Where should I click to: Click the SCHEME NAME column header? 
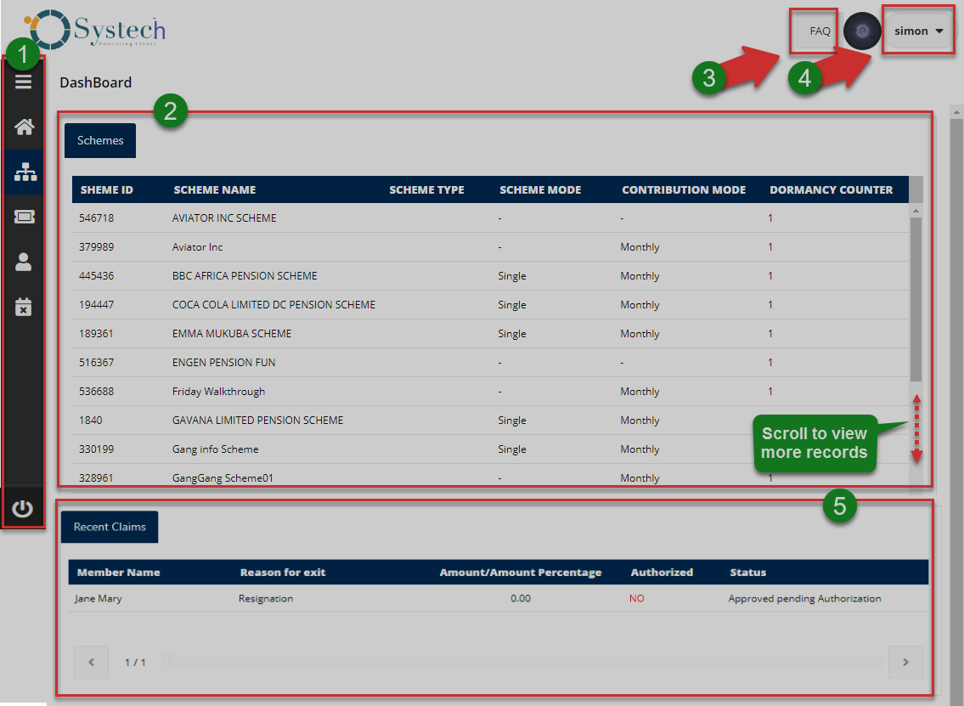[x=214, y=189]
